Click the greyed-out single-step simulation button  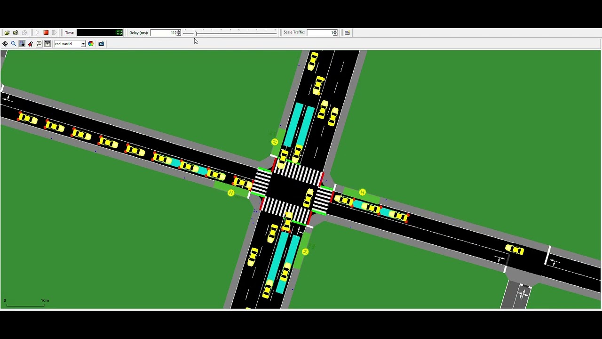pyautogui.click(x=55, y=32)
